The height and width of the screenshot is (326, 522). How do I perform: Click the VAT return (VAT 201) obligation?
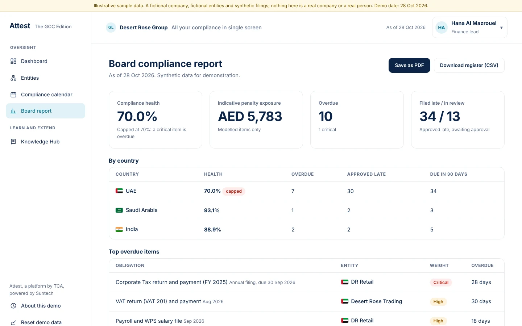[x=158, y=301]
